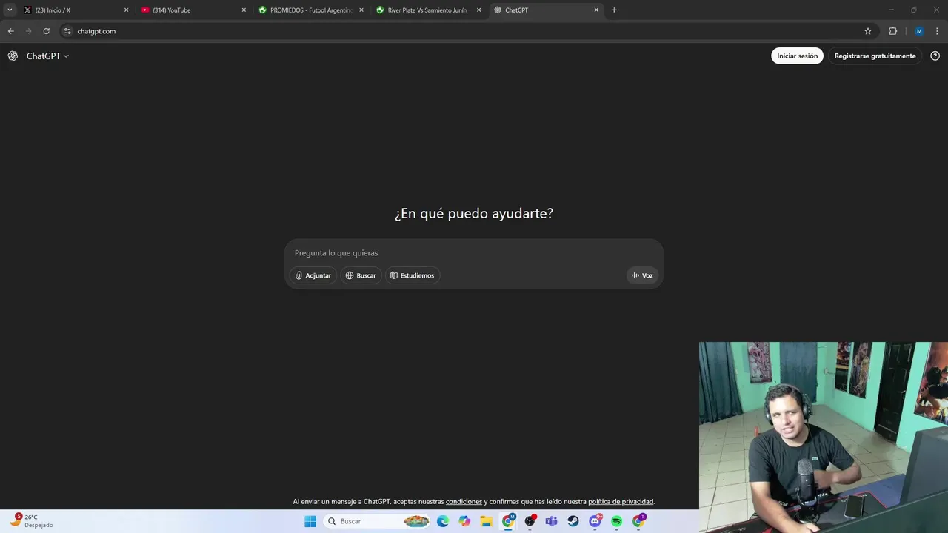Click the Iniciar sesión button
Screen dimensions: 948x533
pyautogui.click(x=797, y=56)
